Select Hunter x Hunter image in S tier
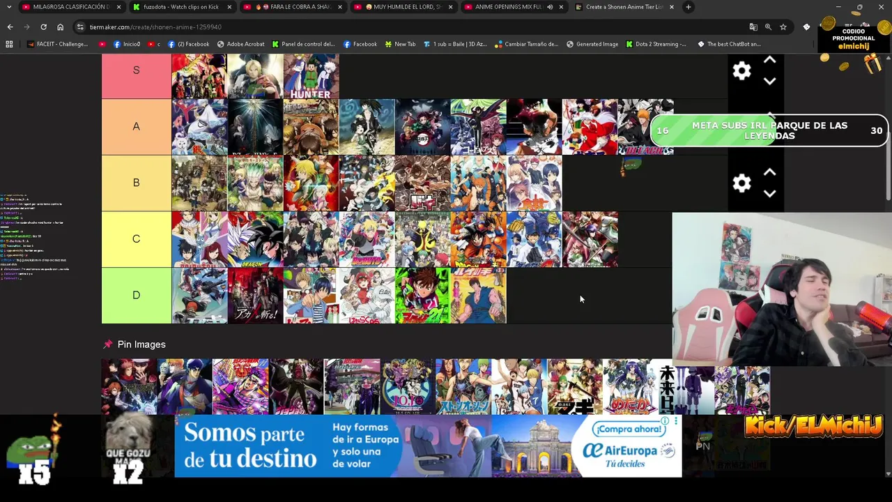 coord(311,75)
